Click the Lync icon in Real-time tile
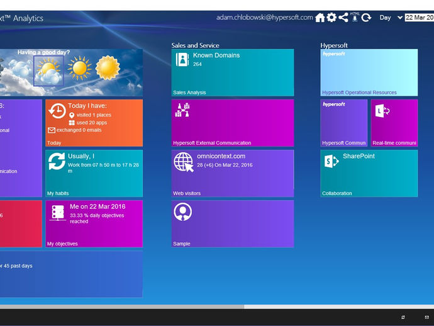 [382, 111]
